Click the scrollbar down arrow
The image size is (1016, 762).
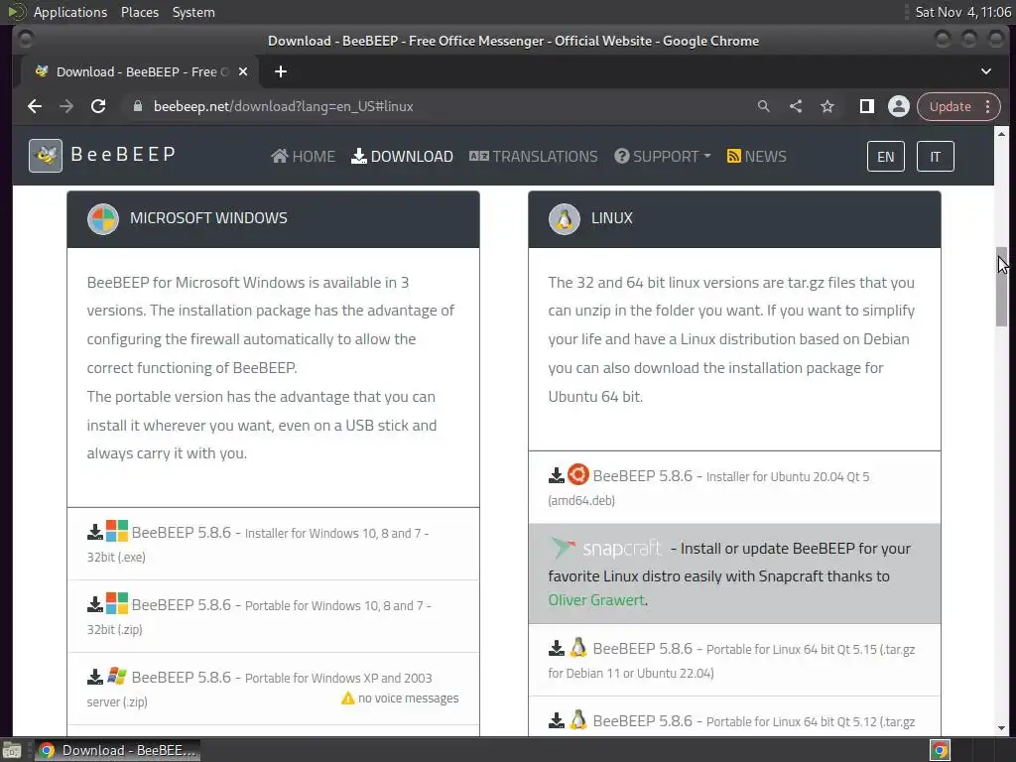click(x=1002, y=728)
